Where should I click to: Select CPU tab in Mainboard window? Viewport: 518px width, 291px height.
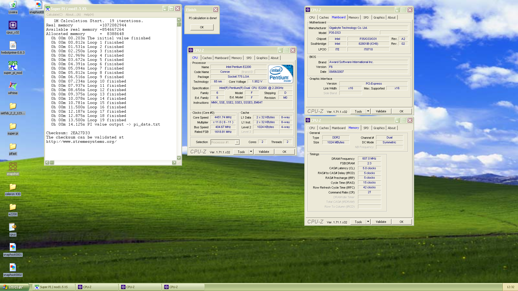point(312,18)
